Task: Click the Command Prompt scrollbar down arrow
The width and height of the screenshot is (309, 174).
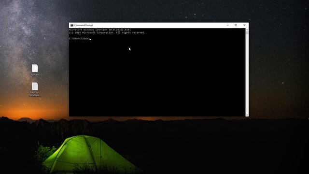Action: (x=247, y=115)
